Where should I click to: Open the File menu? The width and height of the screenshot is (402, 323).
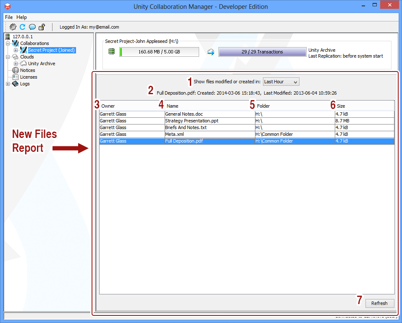[x=9, y=17]
